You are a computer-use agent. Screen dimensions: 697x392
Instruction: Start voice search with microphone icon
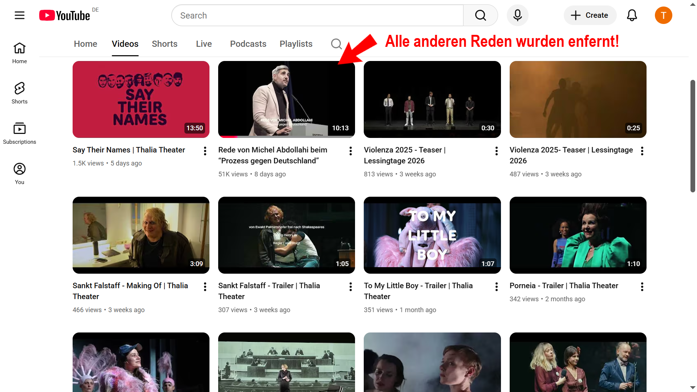tap(517, 15)
